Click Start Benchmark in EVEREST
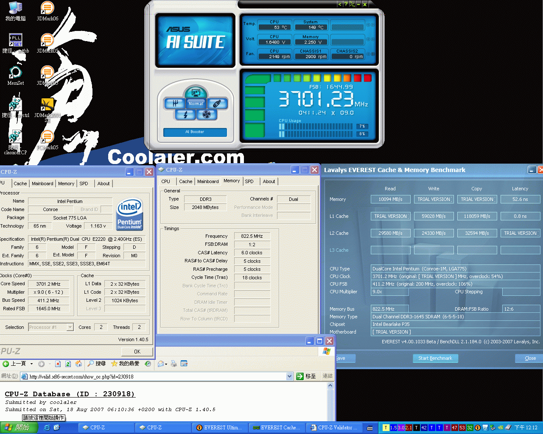This screenshot has width=543, height=434. (x=435, y=358)
